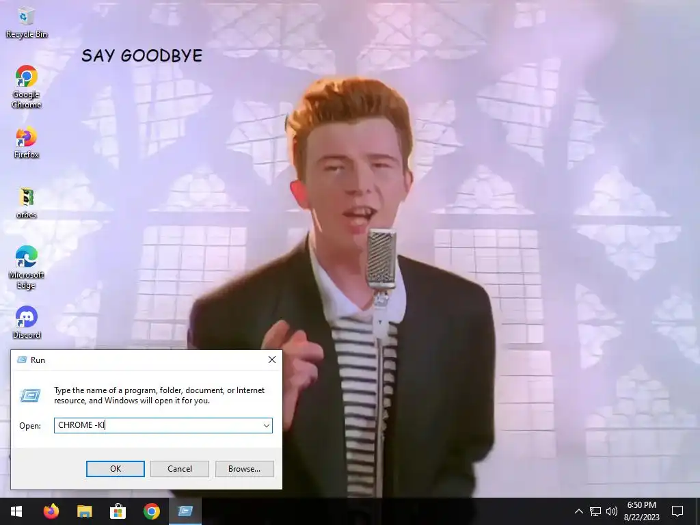
Task: Click OK in the Run dialog
Action: coord(115,469)
